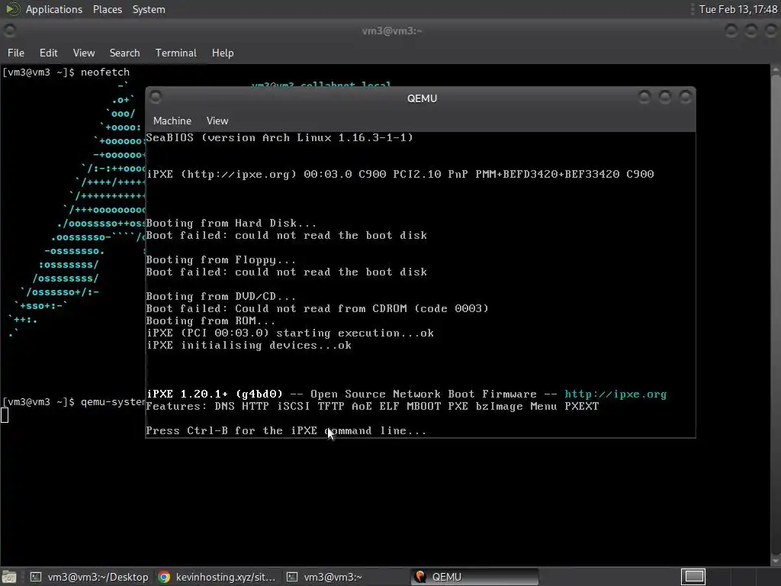The height and width of the screenshot is (586, 781).
Task: Open the terminal's Edit menu
Action: click(x=48, y=53)
